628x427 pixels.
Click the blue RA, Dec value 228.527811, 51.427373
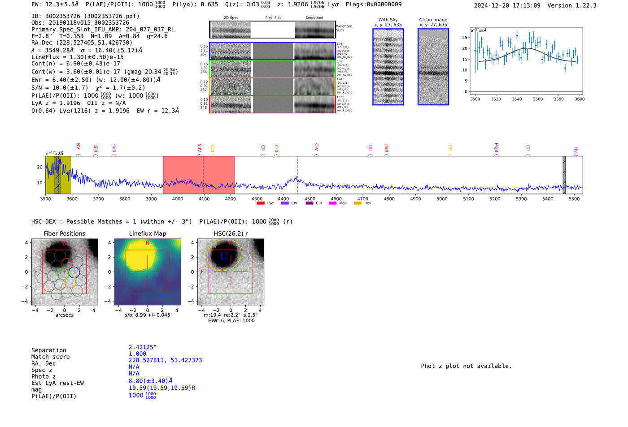coord(165,360)
